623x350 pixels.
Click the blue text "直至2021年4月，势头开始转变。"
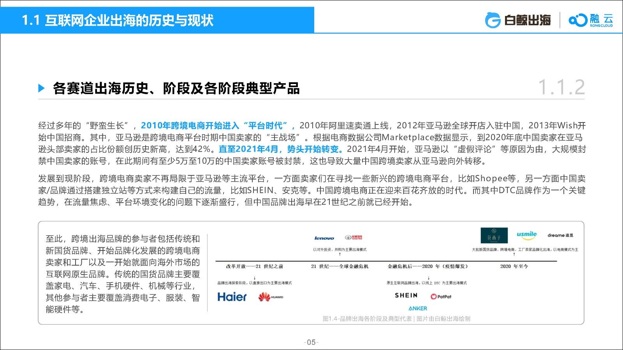click(x=281, y=149)
